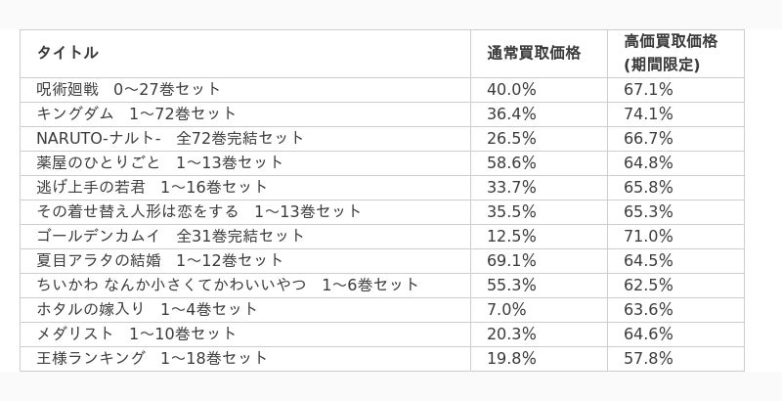Image resolution: width=782 pixels, height=401 pixels.
Task: Select the 王様ランキング 1〜18巻セット title
Action: [152, 358]
